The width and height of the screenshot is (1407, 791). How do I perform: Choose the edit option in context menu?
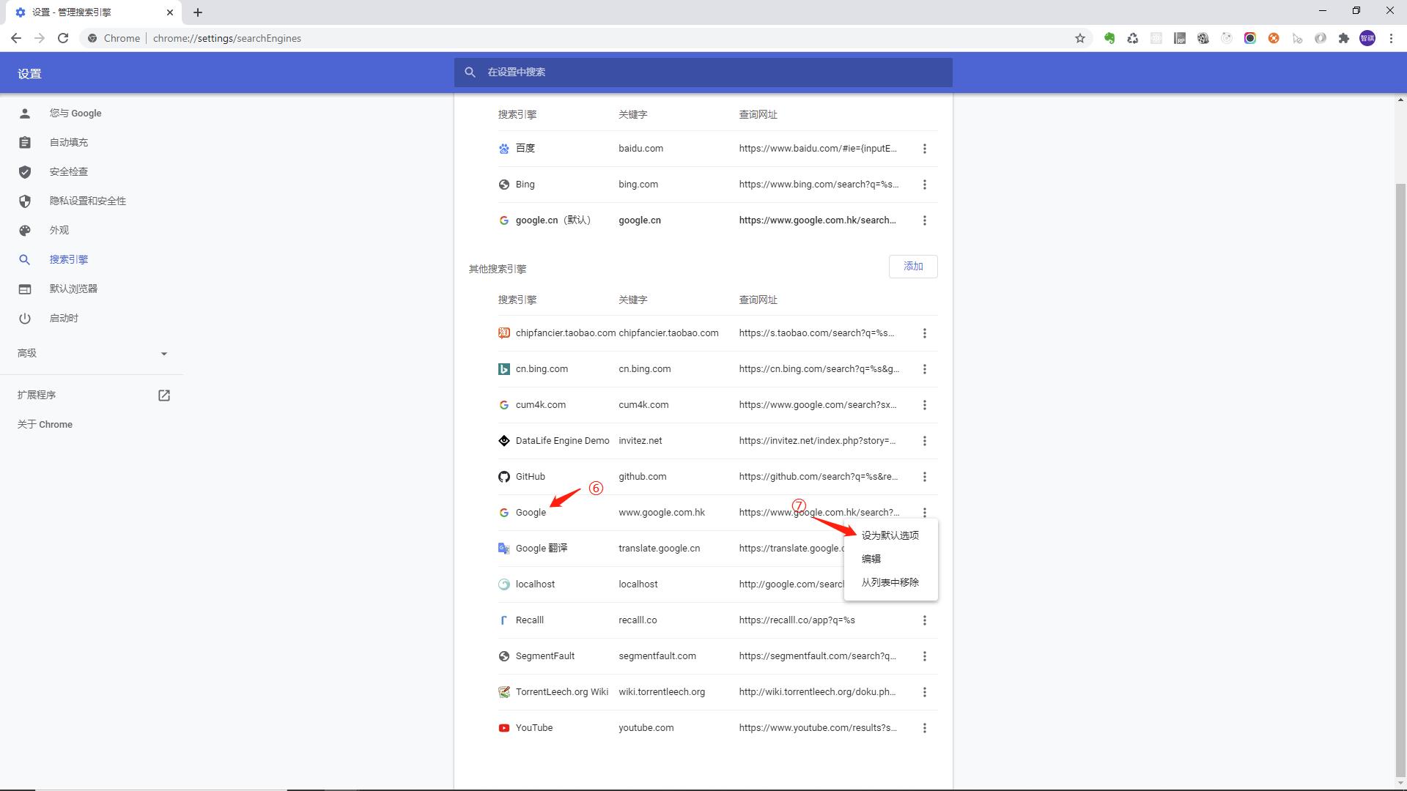point(871,559)
